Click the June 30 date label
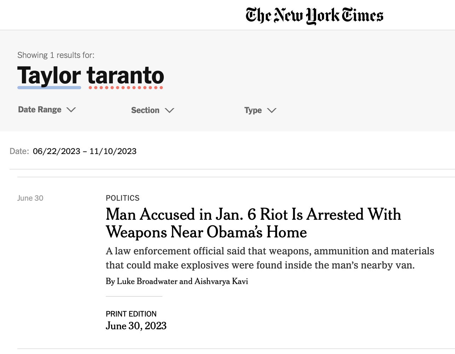 click(x=30, y=198)
